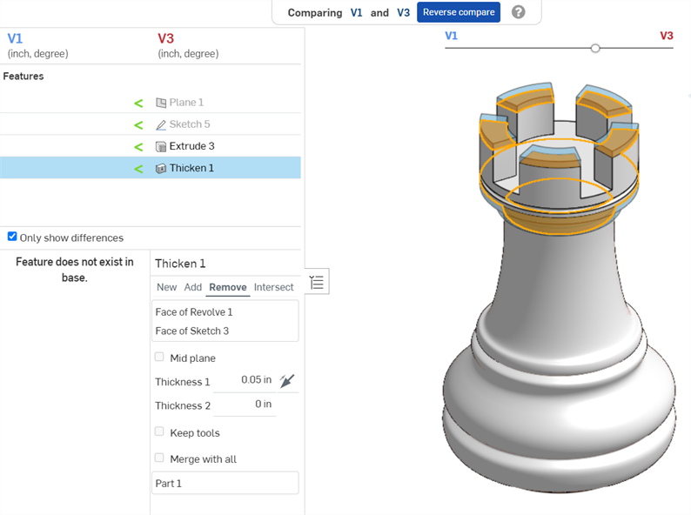Click the feature list panel toggle icon
This screenshot has width=691, height=515.
[x=317, y=282]
